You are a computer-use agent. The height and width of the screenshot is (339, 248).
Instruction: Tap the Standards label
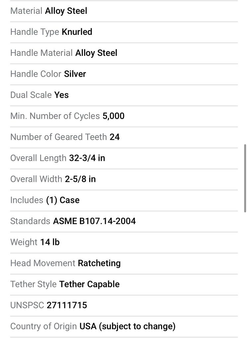coord(30,221)
